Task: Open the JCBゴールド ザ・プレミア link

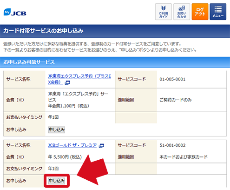Action: (x=72, y=145)
